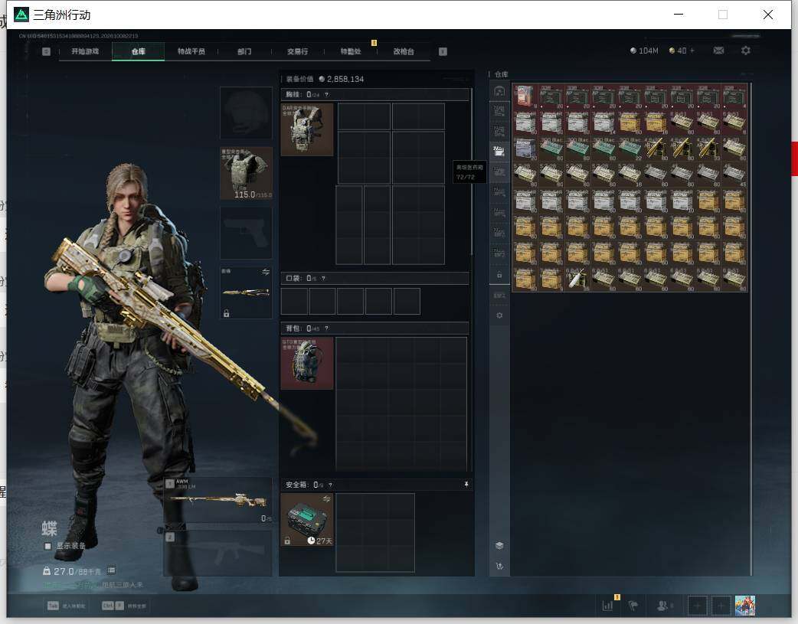
Task: Click the help icon next to 安全箱
Action: click(330, 485)
